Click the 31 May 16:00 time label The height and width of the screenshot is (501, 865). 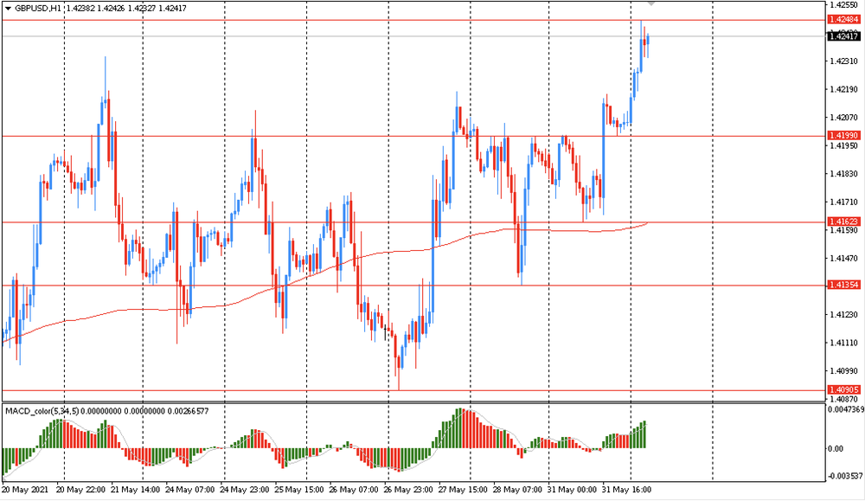[x=627, y=490]
